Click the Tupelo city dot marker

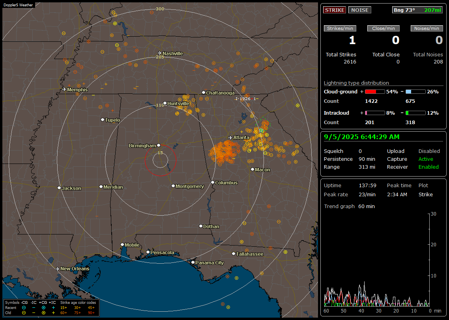[103, 119]
